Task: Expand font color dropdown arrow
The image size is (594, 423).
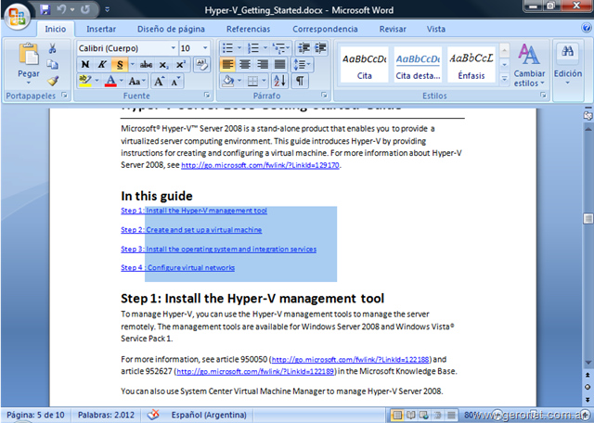Action: [x=122, y=81]
